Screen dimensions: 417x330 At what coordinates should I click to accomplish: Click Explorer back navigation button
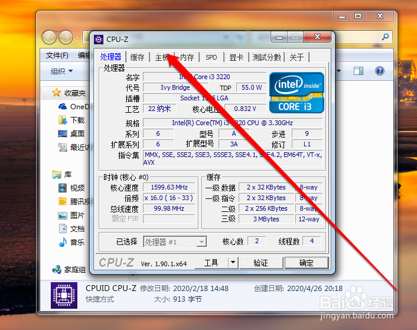click(49, 37)
